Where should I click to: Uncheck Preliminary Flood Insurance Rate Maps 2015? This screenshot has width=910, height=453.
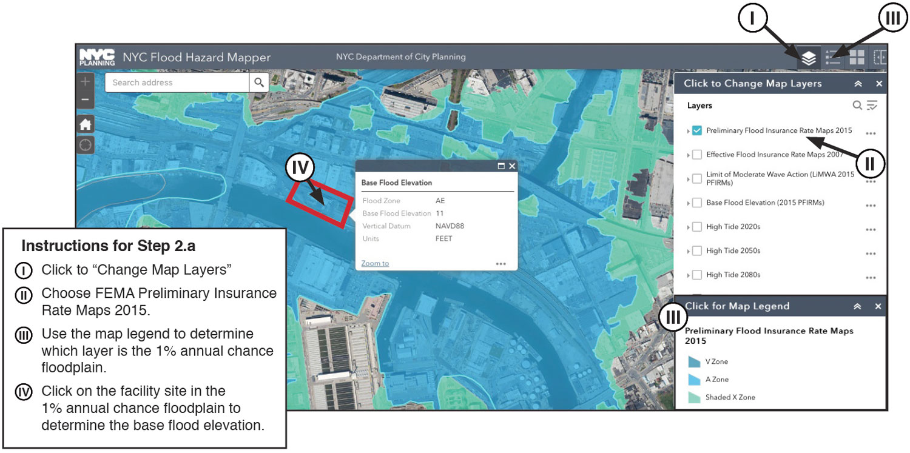(x=697, y=131)
